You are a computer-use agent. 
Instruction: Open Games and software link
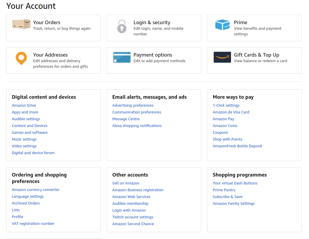[x=30, y=133]
